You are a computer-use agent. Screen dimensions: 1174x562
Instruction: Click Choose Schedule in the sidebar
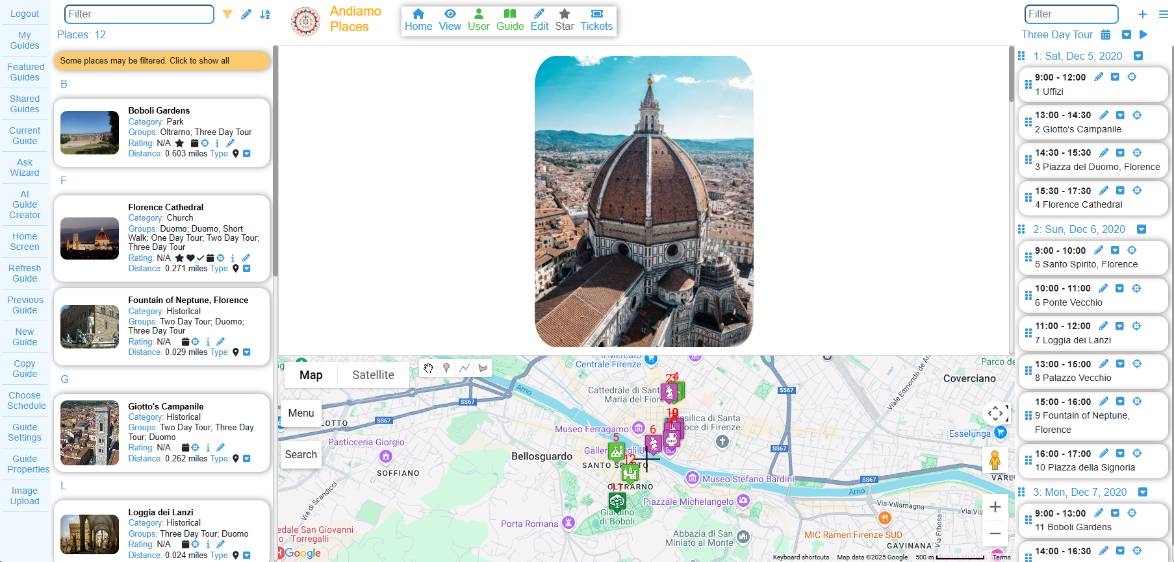25,400
